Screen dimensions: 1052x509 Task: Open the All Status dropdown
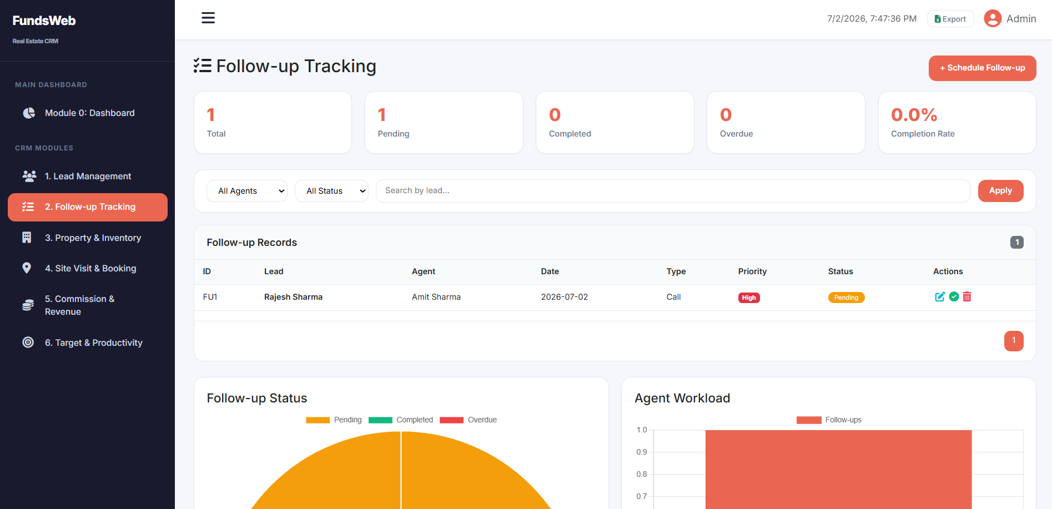tap(331, 191)
